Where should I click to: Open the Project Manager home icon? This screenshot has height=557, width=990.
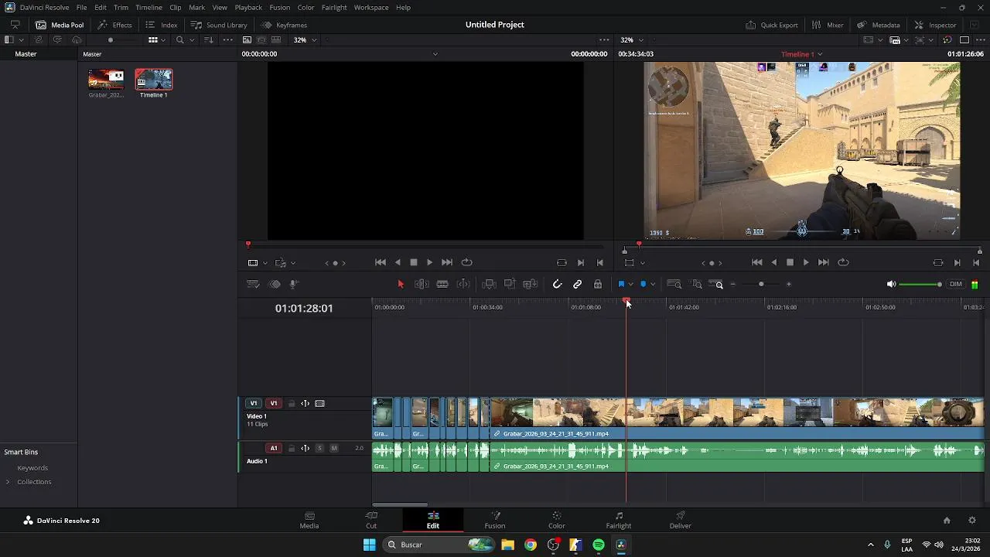click(947, 521)
